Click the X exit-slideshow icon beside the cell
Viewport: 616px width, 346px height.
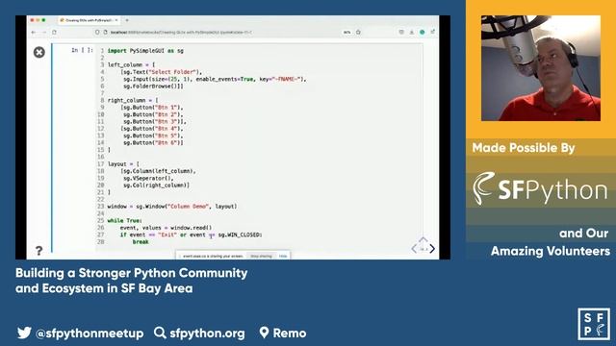click(x=38, y=52)
